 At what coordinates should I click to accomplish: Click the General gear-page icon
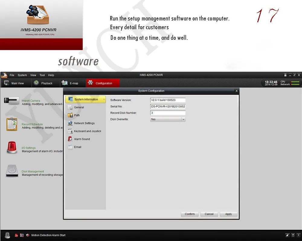[70, 108]
